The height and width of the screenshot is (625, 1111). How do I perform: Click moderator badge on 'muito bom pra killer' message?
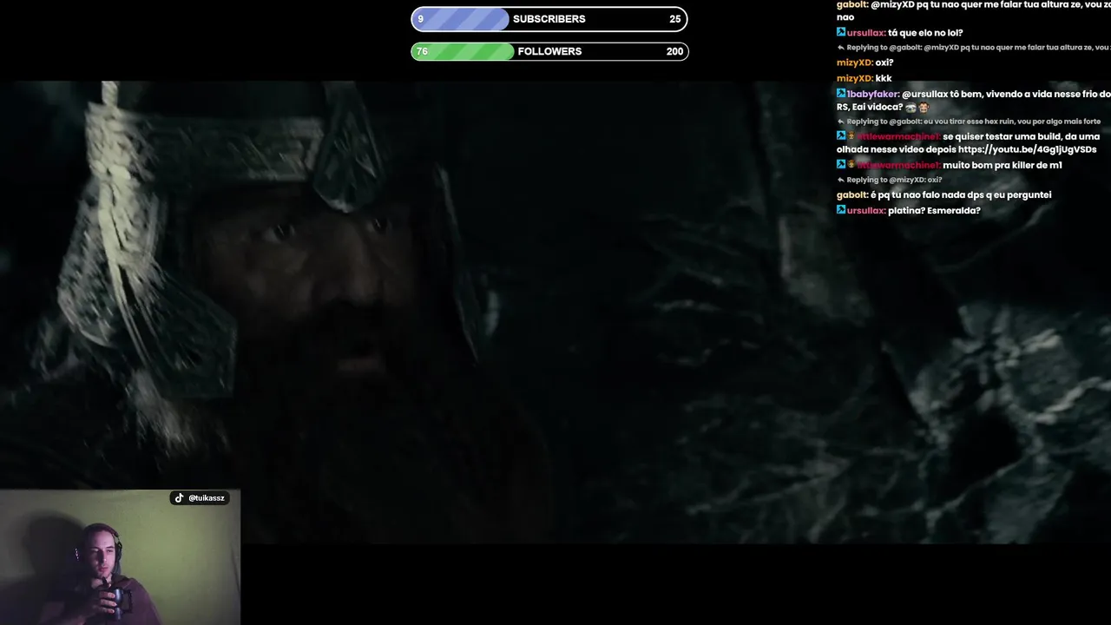[841, 164]
